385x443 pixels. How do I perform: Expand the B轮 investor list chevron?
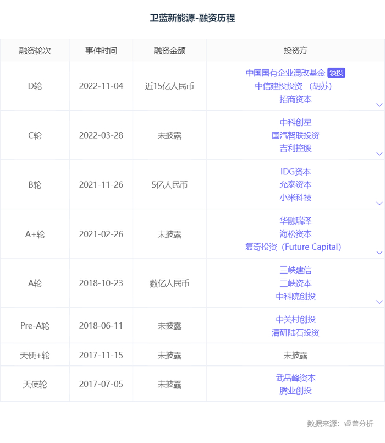(380, 204)
